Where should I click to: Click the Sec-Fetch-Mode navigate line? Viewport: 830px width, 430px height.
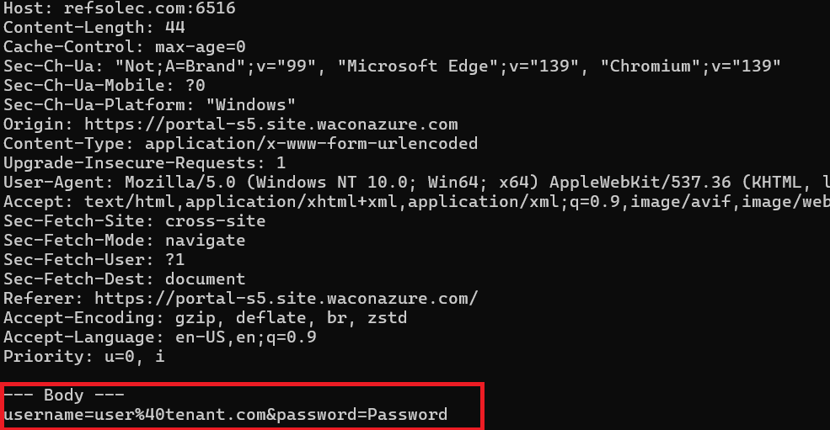(124, 240)
